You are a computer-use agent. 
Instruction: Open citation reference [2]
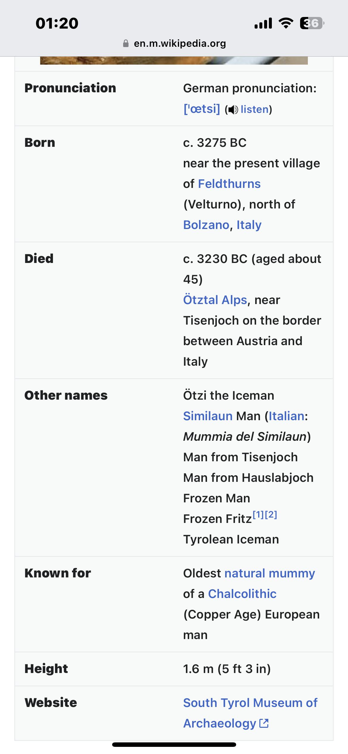[271, 514]
